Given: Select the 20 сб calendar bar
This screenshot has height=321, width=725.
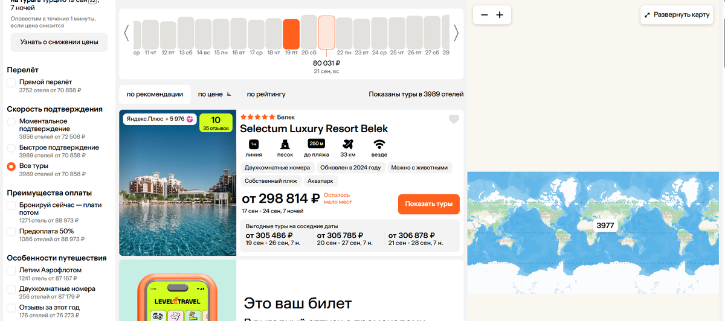Looking at the screenshot, I should (309, 33).
